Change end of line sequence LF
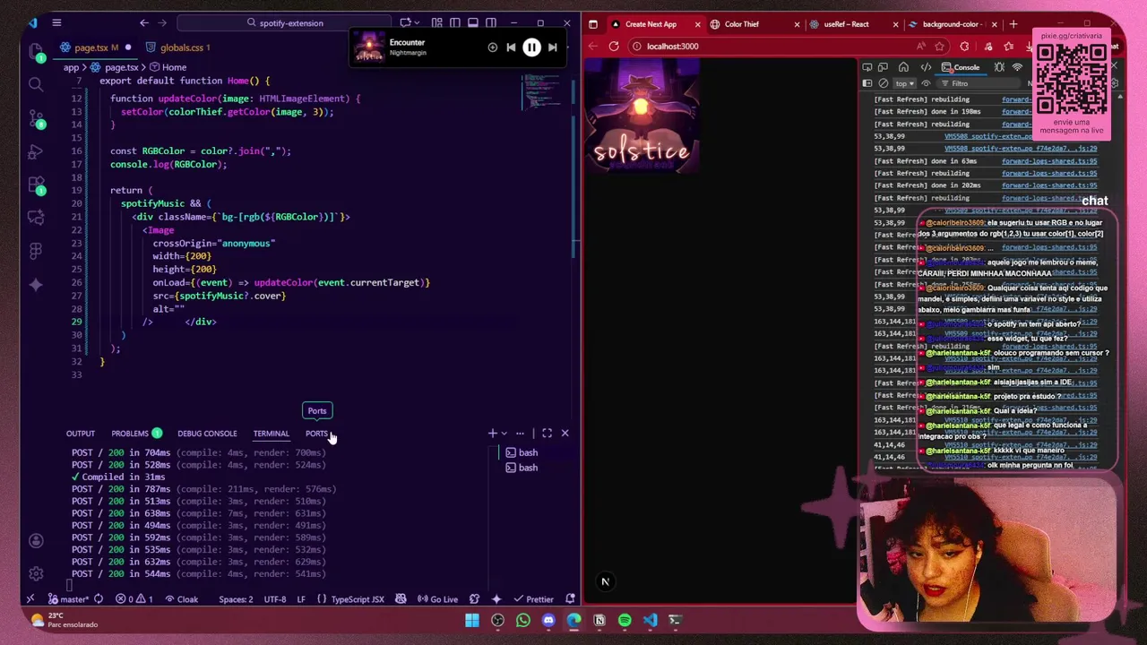The width and height of the screenshot is (1147, 645). [x=301, y=599]
